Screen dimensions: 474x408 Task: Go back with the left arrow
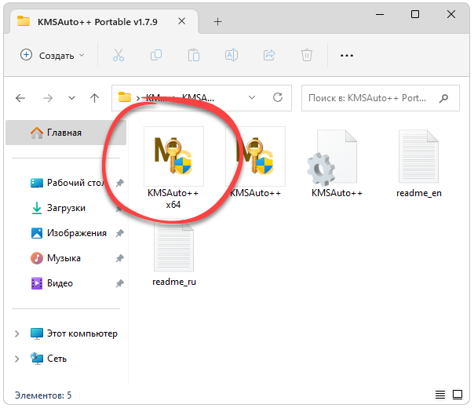click(x=20, y=98)
